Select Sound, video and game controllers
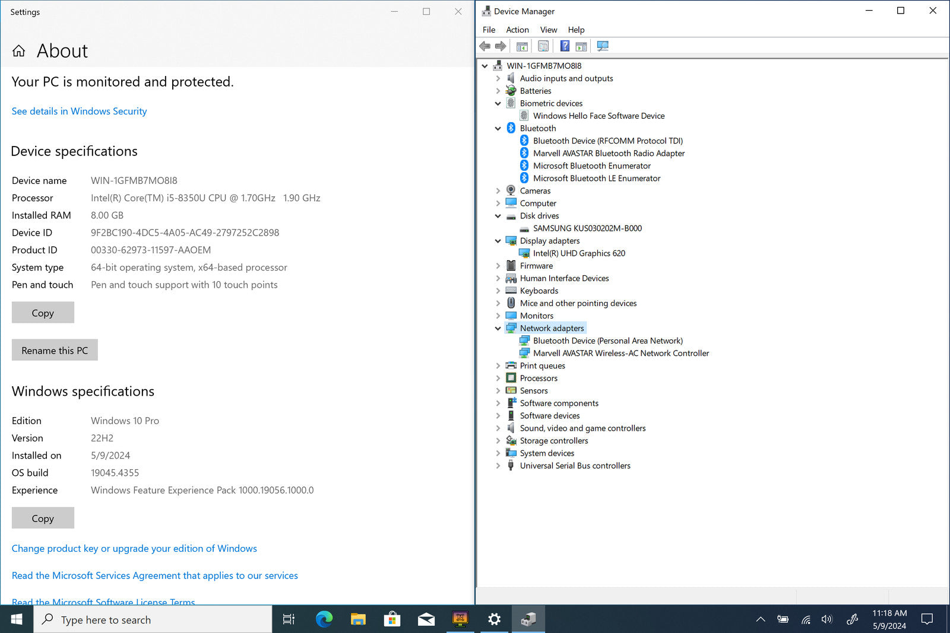Viewport: 950px width, 633px height. (x=582, y=428)
